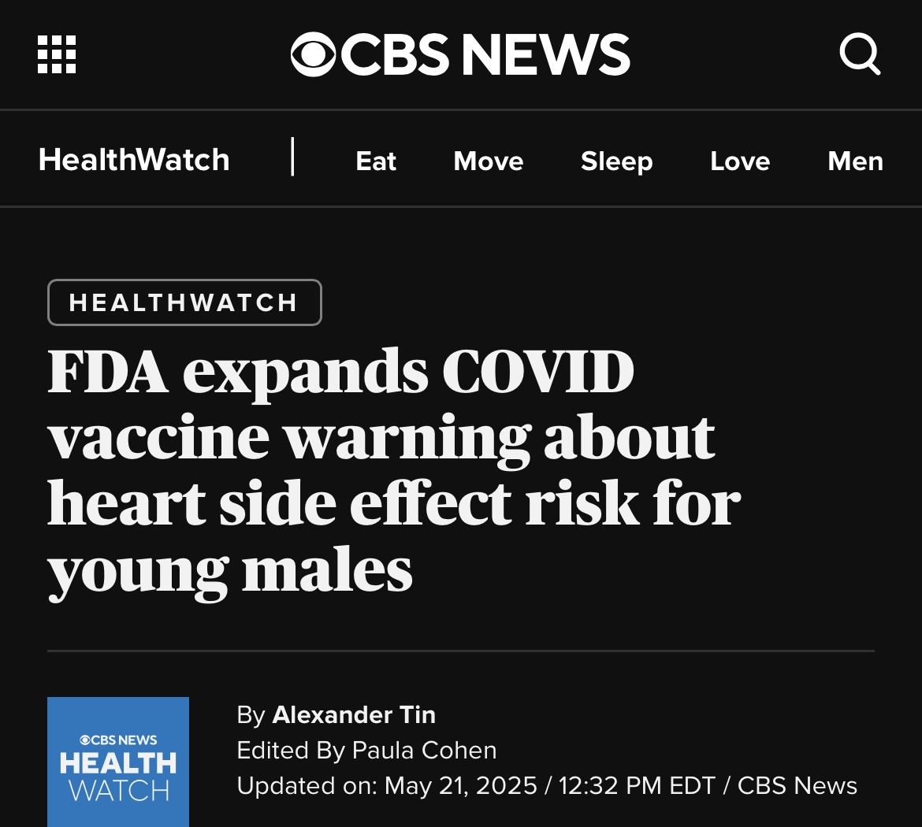Click editor name Paula Cohen
Viewport: 922px width, 827px height.
pyautogui.click(x=424, y=750)
